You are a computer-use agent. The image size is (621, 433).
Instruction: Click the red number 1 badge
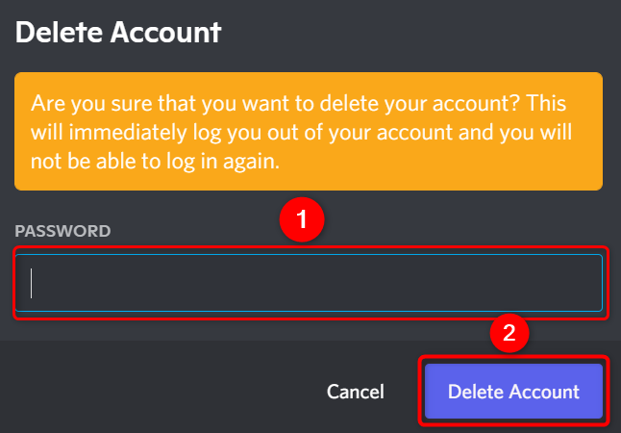(x=302, y=219)
